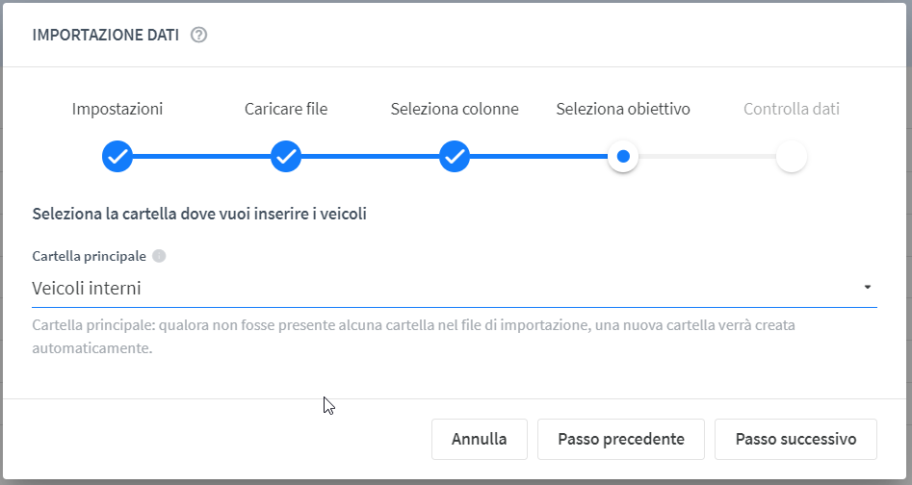
Task: Cancel the import with Annulla
Action: point(480,439)
